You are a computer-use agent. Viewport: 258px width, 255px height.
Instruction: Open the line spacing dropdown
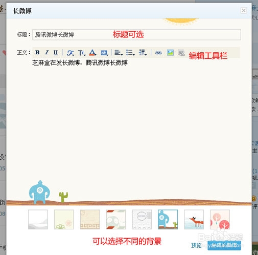[x=143, y=53]
